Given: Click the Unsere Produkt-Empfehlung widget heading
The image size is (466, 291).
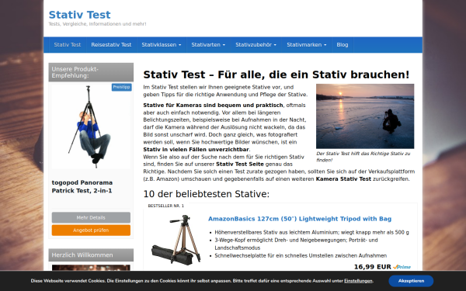Looking at the screenshot, I should 91,72.
